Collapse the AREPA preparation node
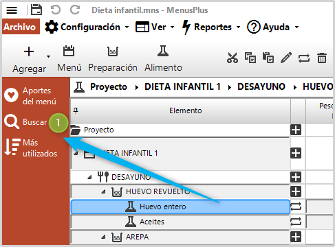This screenshot has width=335, height=247. click(103, 237)
